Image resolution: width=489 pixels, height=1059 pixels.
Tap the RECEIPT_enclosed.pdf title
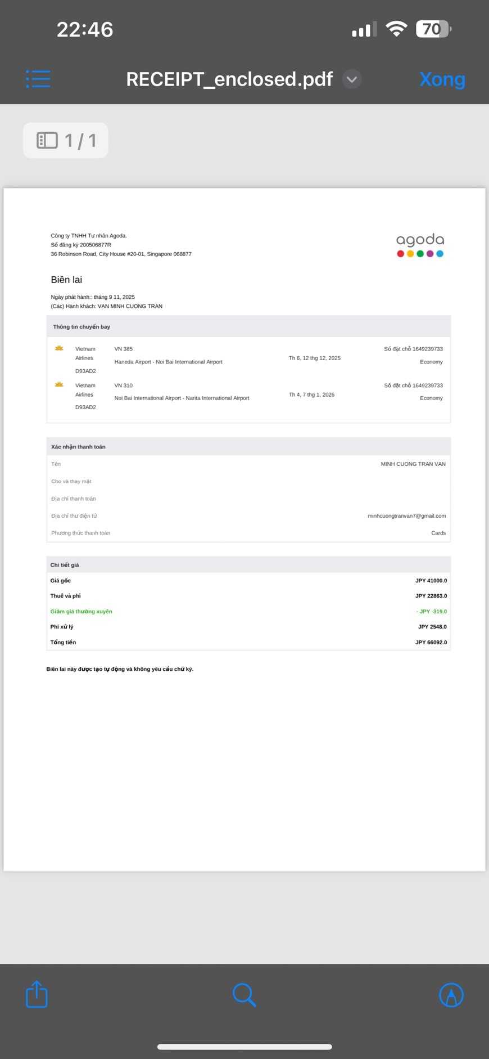pyautogui.click(x=229, y=79)
